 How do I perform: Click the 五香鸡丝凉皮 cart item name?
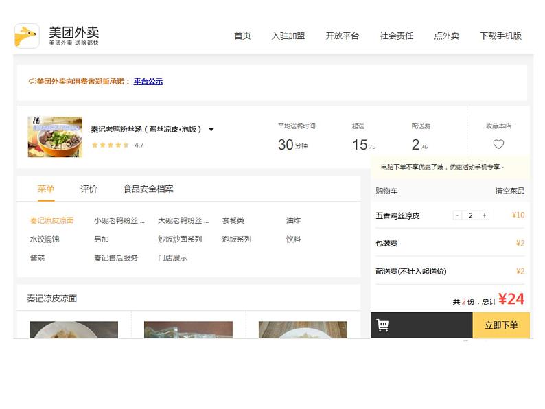(397, 215)
